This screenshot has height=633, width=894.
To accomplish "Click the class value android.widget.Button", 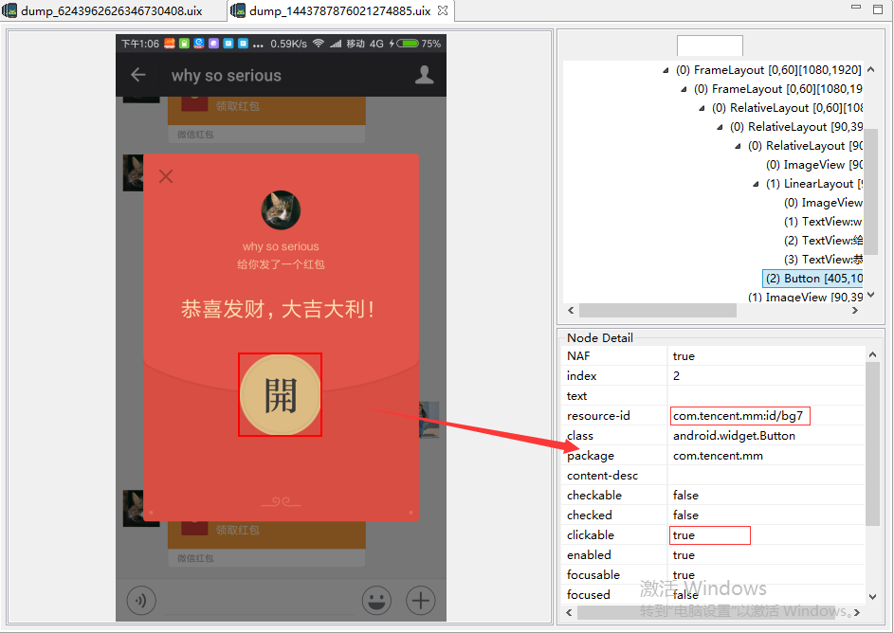I will (734, 436).
